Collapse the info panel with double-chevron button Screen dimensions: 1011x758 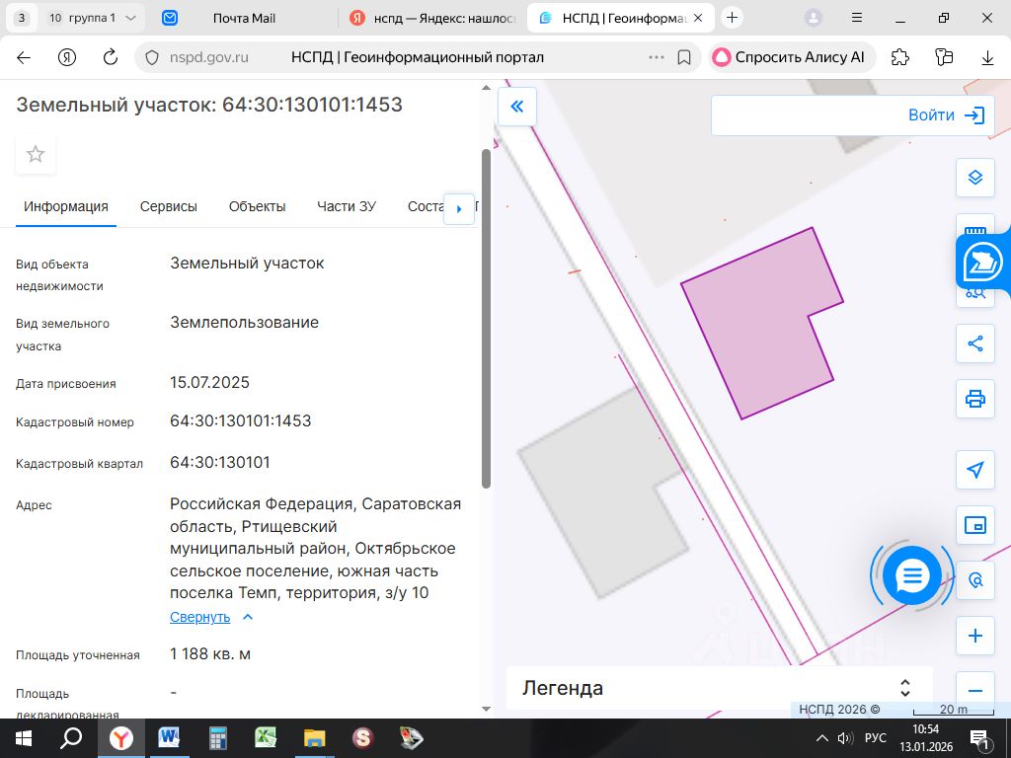click(517, 107)
